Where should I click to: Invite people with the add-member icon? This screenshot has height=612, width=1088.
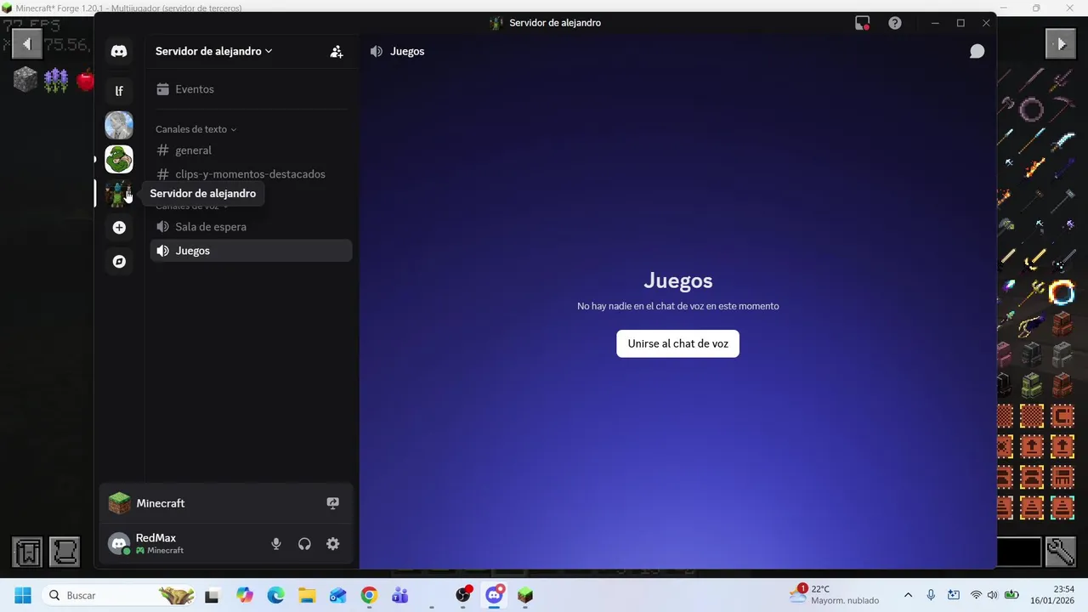[337, 51]
